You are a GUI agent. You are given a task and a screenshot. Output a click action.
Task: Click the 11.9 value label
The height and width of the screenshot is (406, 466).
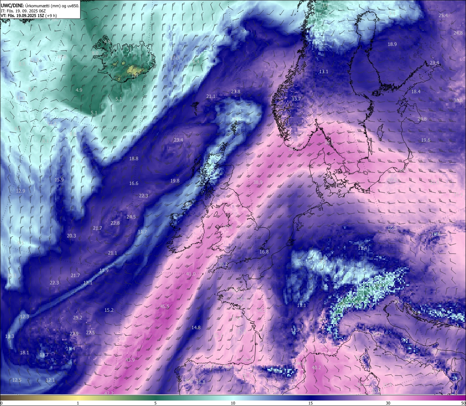point(104,270)
